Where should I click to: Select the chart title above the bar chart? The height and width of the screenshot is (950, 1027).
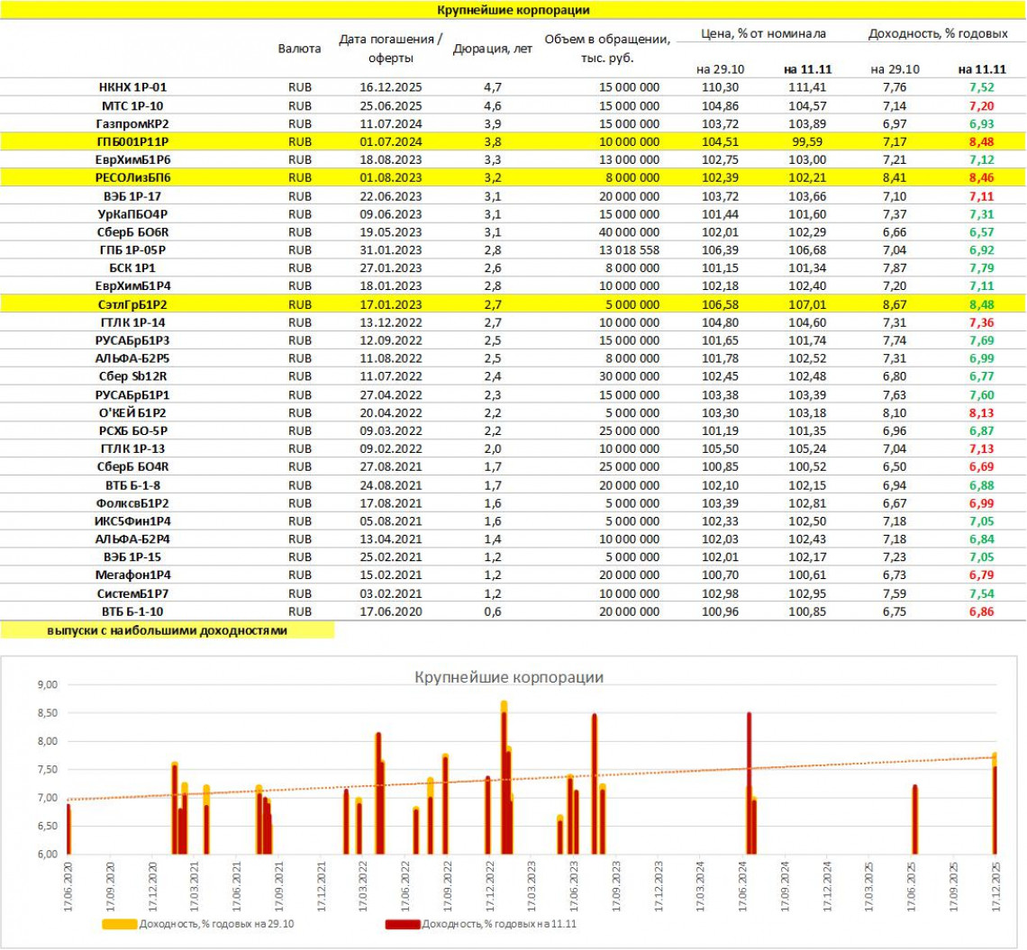(508, 677)
